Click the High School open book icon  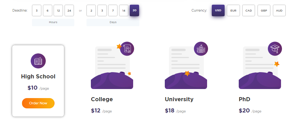[x=38, y=61]
